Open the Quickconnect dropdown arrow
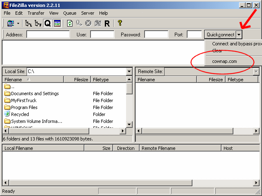Image resolution: width=262 pixels, height=196 pixels. 239,35
